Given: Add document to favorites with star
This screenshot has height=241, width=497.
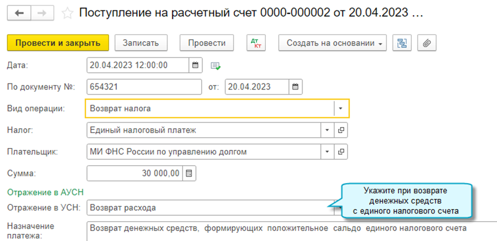Looking at the screenshot, I should pos(67,14).
